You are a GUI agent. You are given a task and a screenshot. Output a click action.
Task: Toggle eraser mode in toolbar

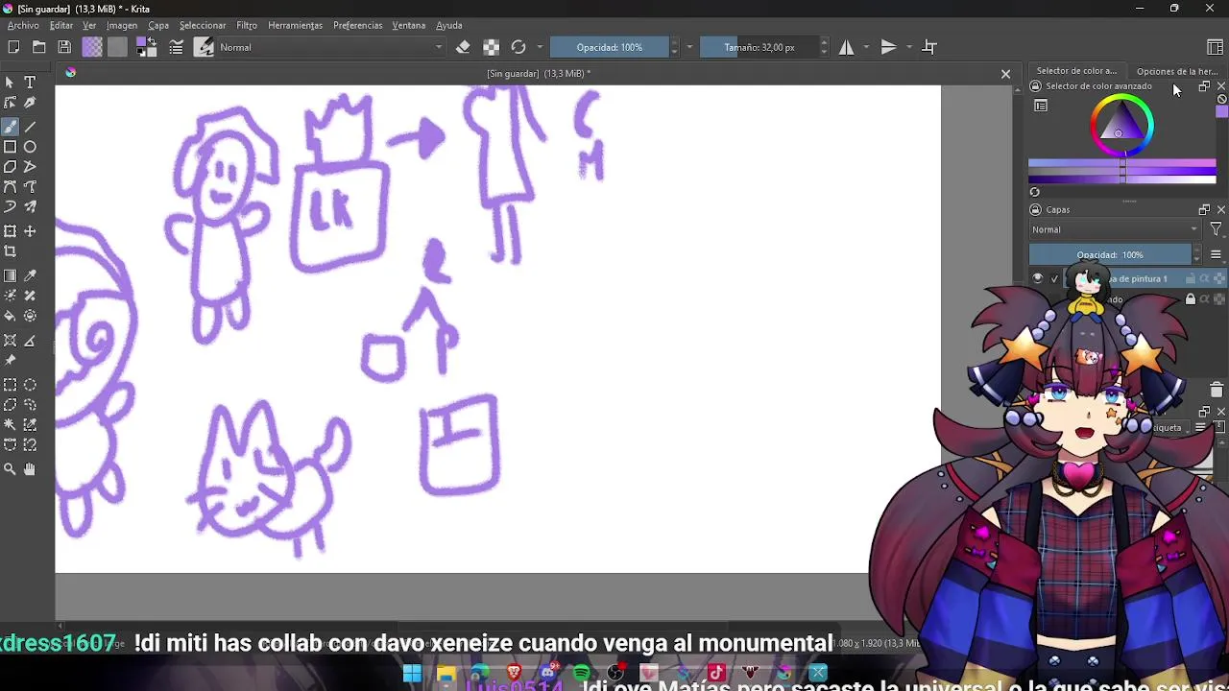(x=463, y=47)
